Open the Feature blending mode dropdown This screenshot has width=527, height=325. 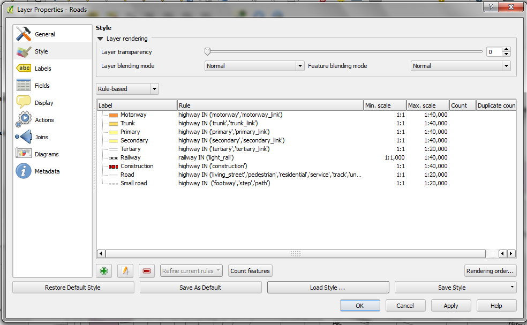click(x=461, y=66)
